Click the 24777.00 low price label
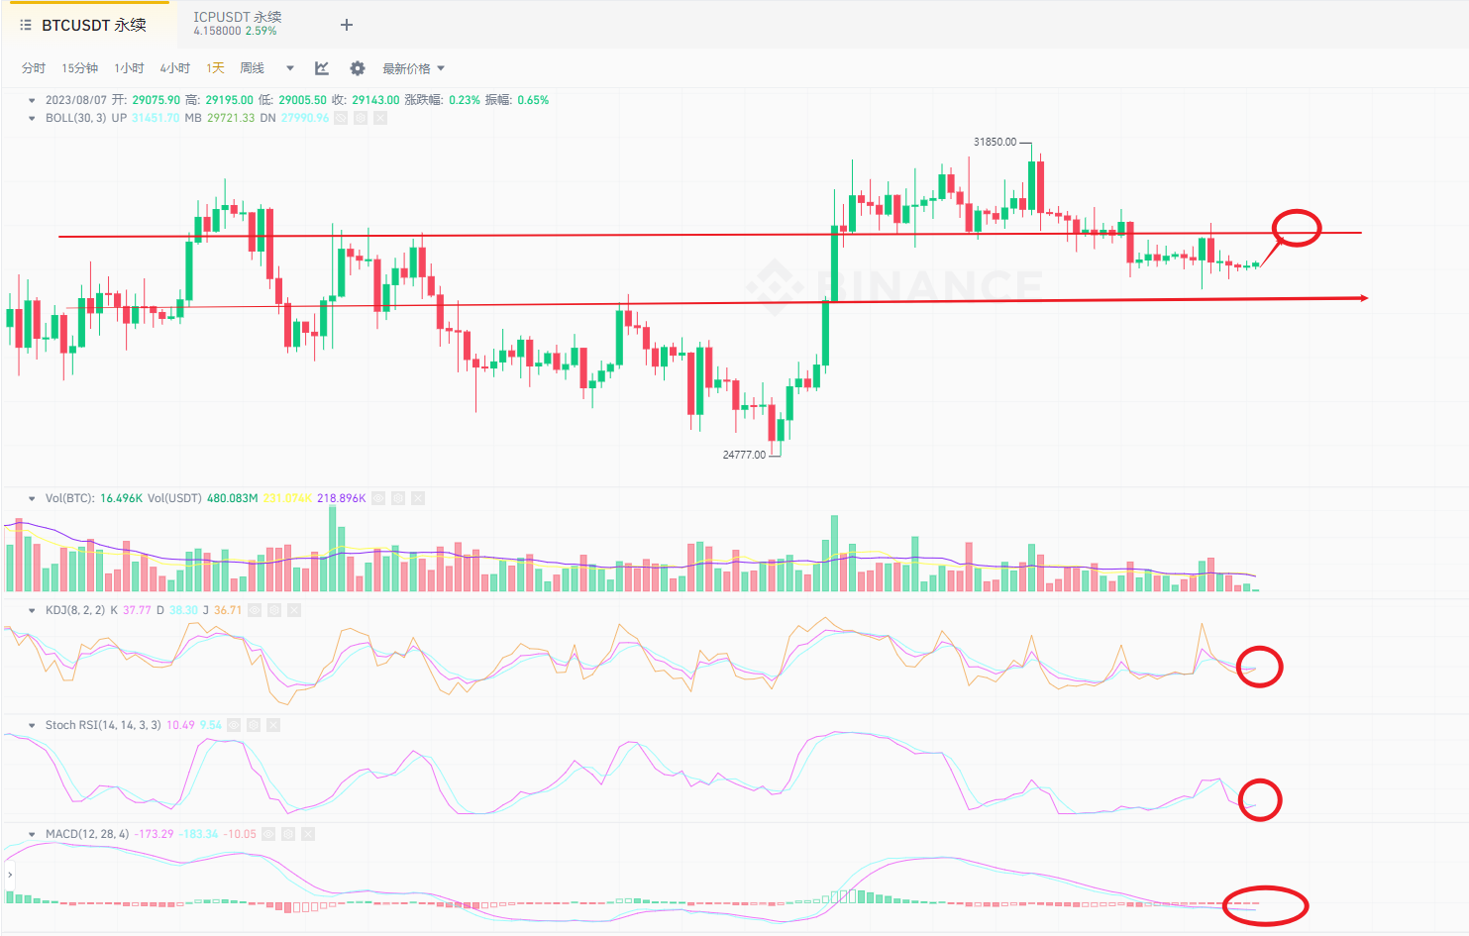Viewport: 1469px width, 936px height. click(744, 455)
